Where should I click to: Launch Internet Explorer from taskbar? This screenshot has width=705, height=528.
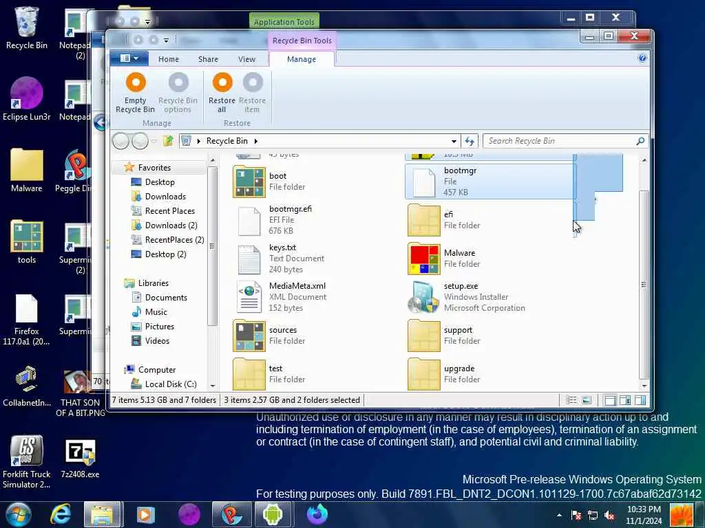61,514
